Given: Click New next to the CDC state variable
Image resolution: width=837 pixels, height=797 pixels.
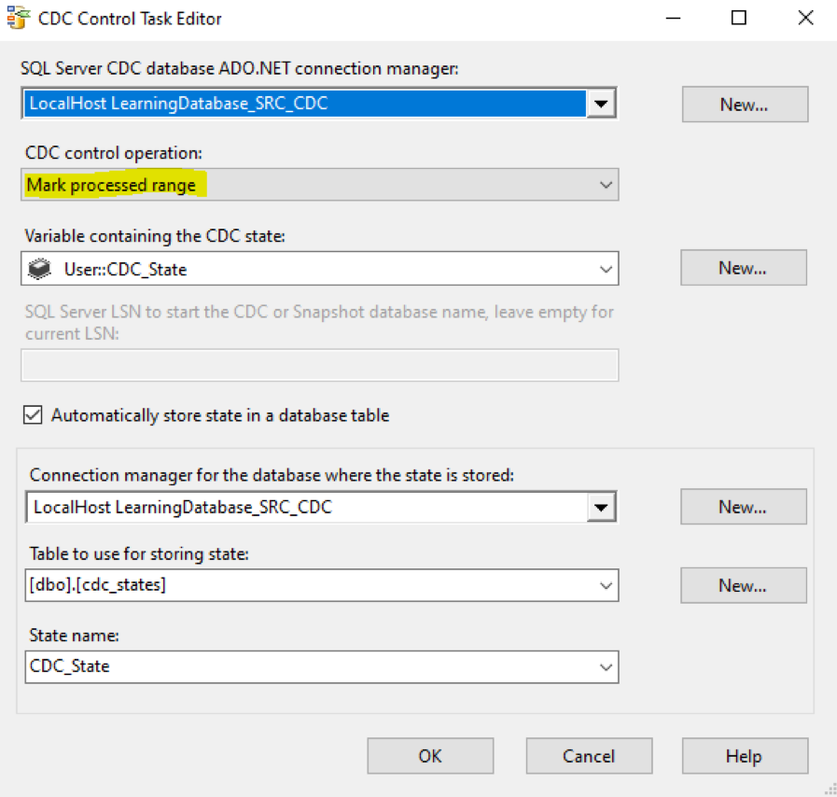Looking at the screenshot, I should pyautogui.click(x=743, y=268).
